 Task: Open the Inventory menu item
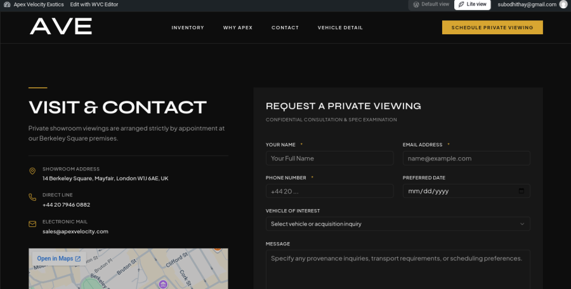(x=188, y=28)
